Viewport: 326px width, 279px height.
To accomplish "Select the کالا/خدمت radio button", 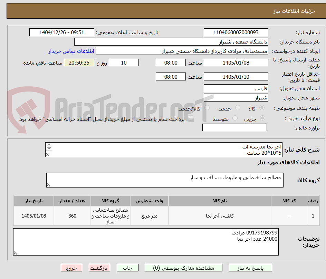I will (x=207, y=108).
